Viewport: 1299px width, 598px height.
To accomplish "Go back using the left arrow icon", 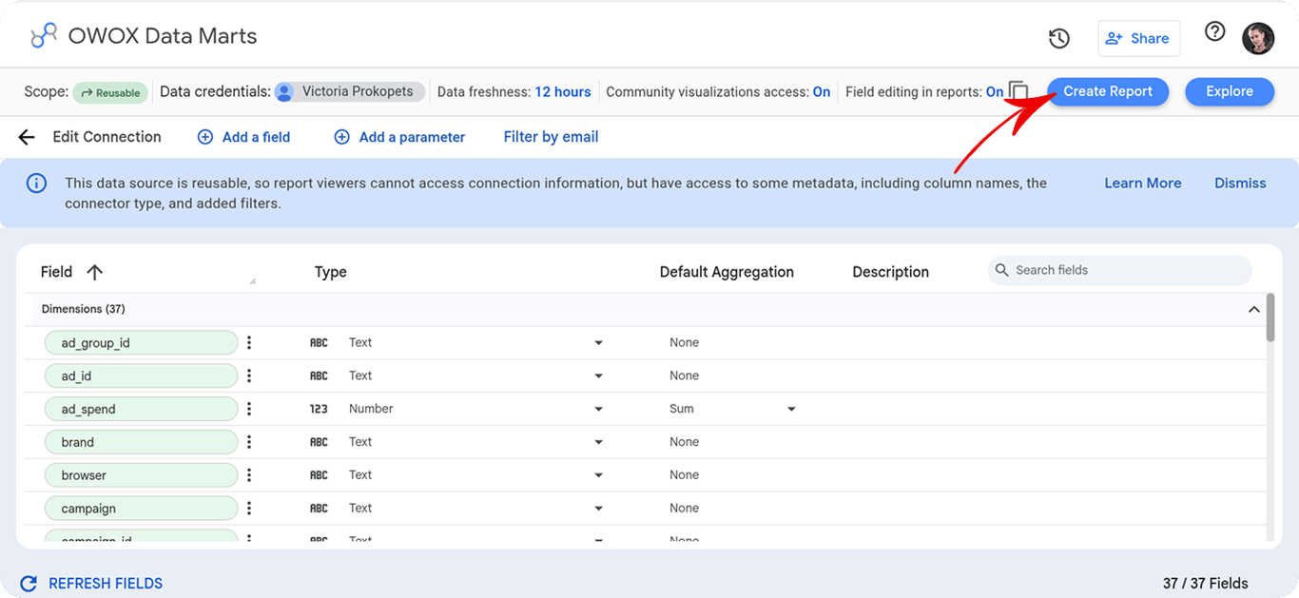I will coord(27,137).
